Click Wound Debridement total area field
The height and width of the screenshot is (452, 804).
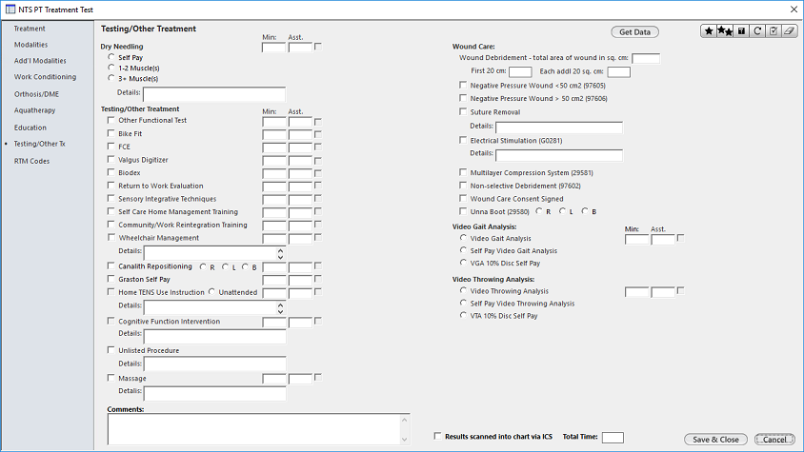[646, 59]
